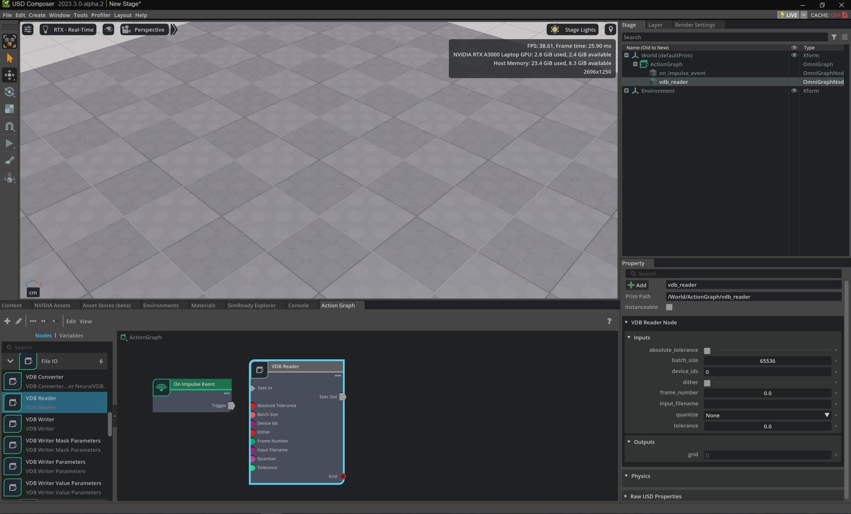Toggle the dither checkbox

(707, 383)
